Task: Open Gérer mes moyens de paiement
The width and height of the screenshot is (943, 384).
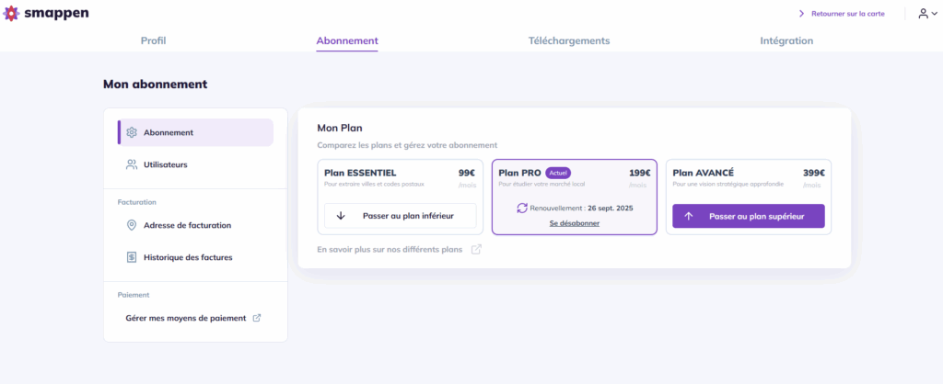Action: coord(186,318)
